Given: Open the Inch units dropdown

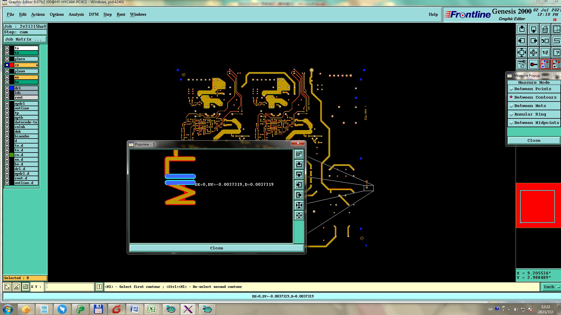Looking at the screenshot, I should [551, 287].
